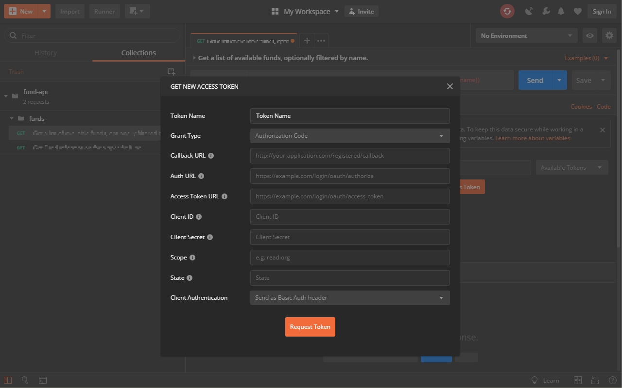Collapse the top collection folder
The width and height of the screenshot is (622, 388).
pyautogui.click(x=6, y=96)
